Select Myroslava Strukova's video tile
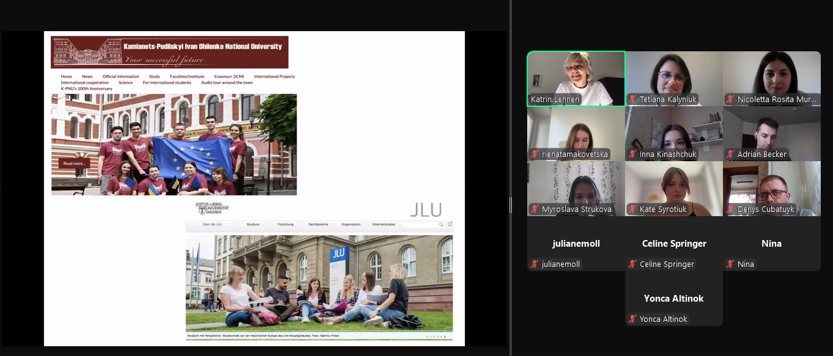The height and width of the screenshot is (356, 833). (x=576, y=189)
